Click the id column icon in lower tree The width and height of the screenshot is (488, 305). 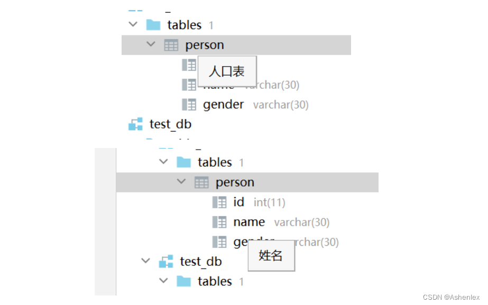tap(219, 202)
